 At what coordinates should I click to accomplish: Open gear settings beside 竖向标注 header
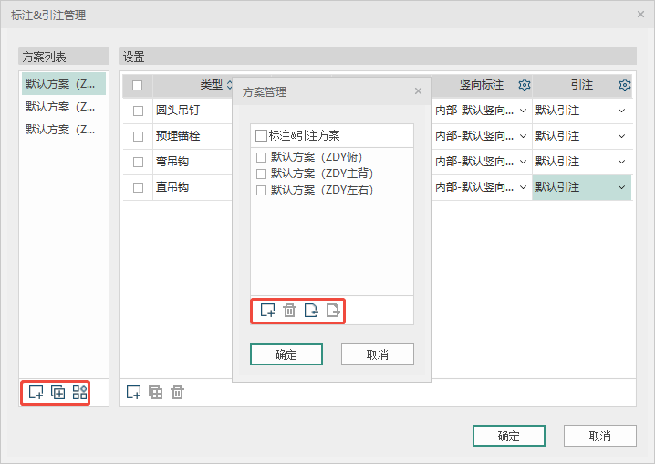pos(525,85)
